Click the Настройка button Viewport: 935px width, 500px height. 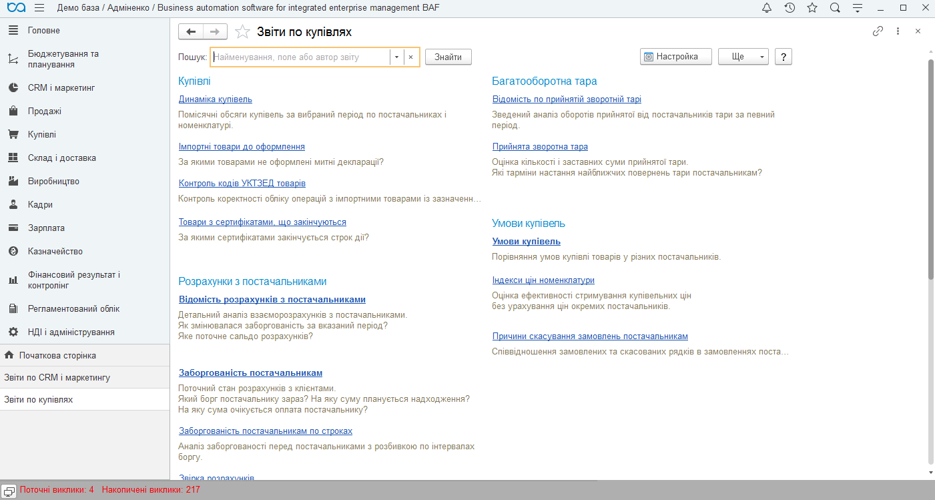tap(676, 57)
